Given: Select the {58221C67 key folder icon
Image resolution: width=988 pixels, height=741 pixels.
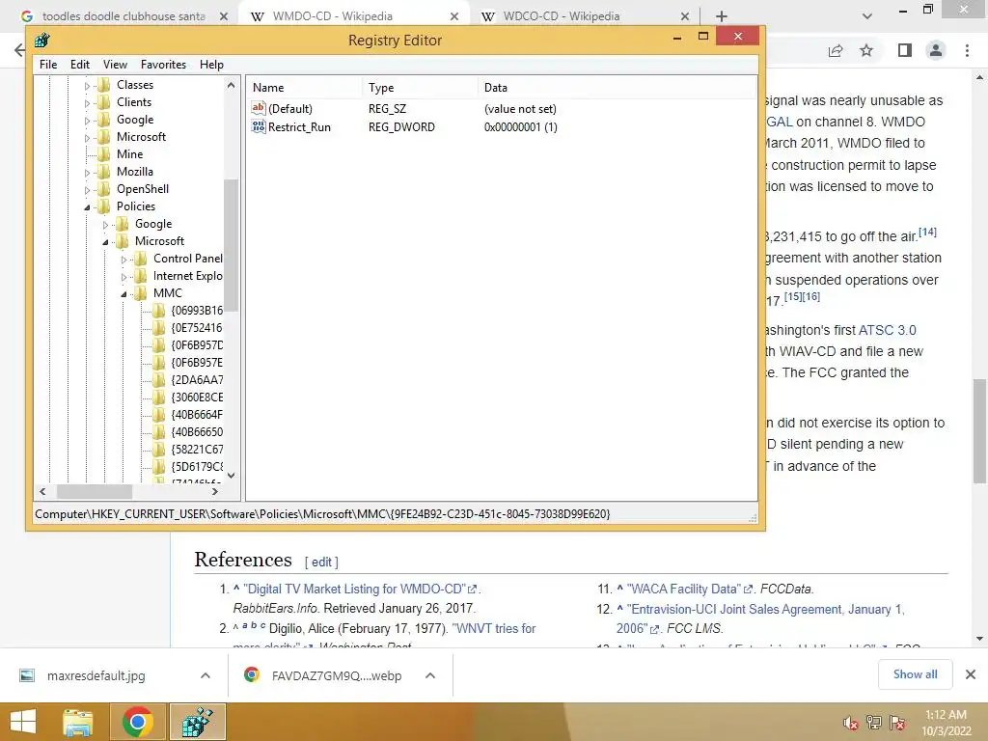Looking at the screenshot, I should coord(159,450).
